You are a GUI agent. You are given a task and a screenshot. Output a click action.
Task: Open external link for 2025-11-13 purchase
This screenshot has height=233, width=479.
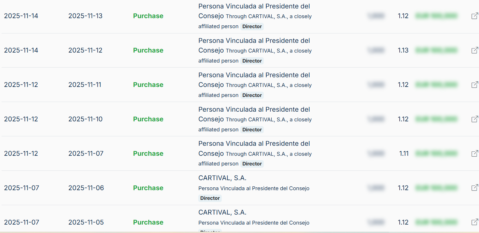475,16
